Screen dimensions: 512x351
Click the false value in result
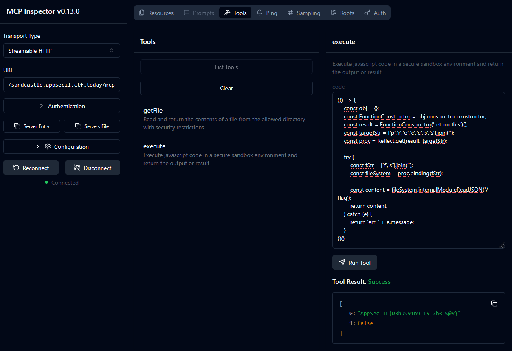point(365,323)
